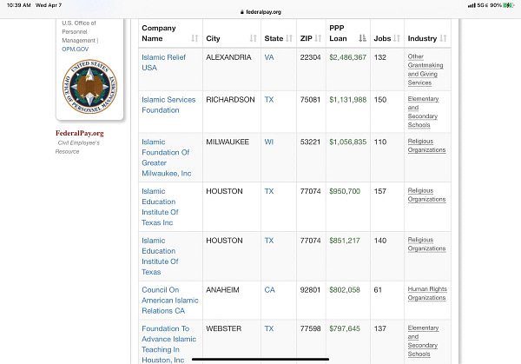Open Elementary and Secondary Schools in Webster row

click(x=424, y=341)
